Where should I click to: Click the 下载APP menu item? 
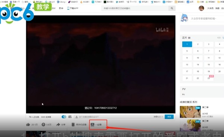click(x=73, y=8)
